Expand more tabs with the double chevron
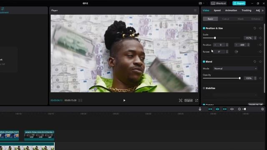The height and width of the screenshot is (150, 267). point(263,10)
